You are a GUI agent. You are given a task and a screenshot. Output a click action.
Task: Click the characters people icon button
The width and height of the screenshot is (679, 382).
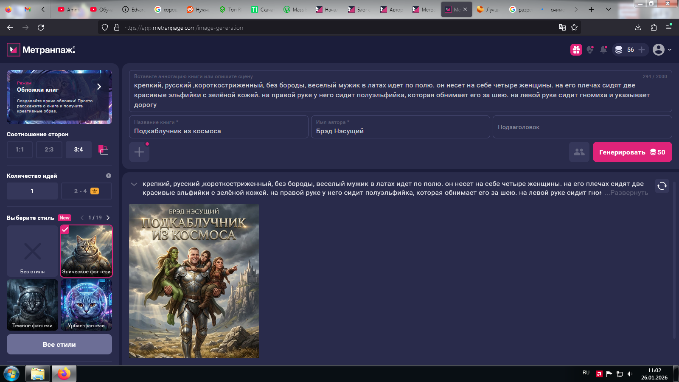tap(579, 152)
